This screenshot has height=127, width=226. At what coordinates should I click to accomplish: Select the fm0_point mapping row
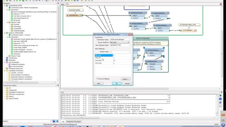pyautogui.click(x=113, y=60)
